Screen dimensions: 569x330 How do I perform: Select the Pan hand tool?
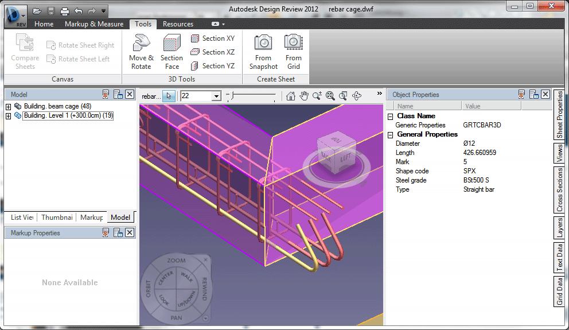[x=304, y=96]
